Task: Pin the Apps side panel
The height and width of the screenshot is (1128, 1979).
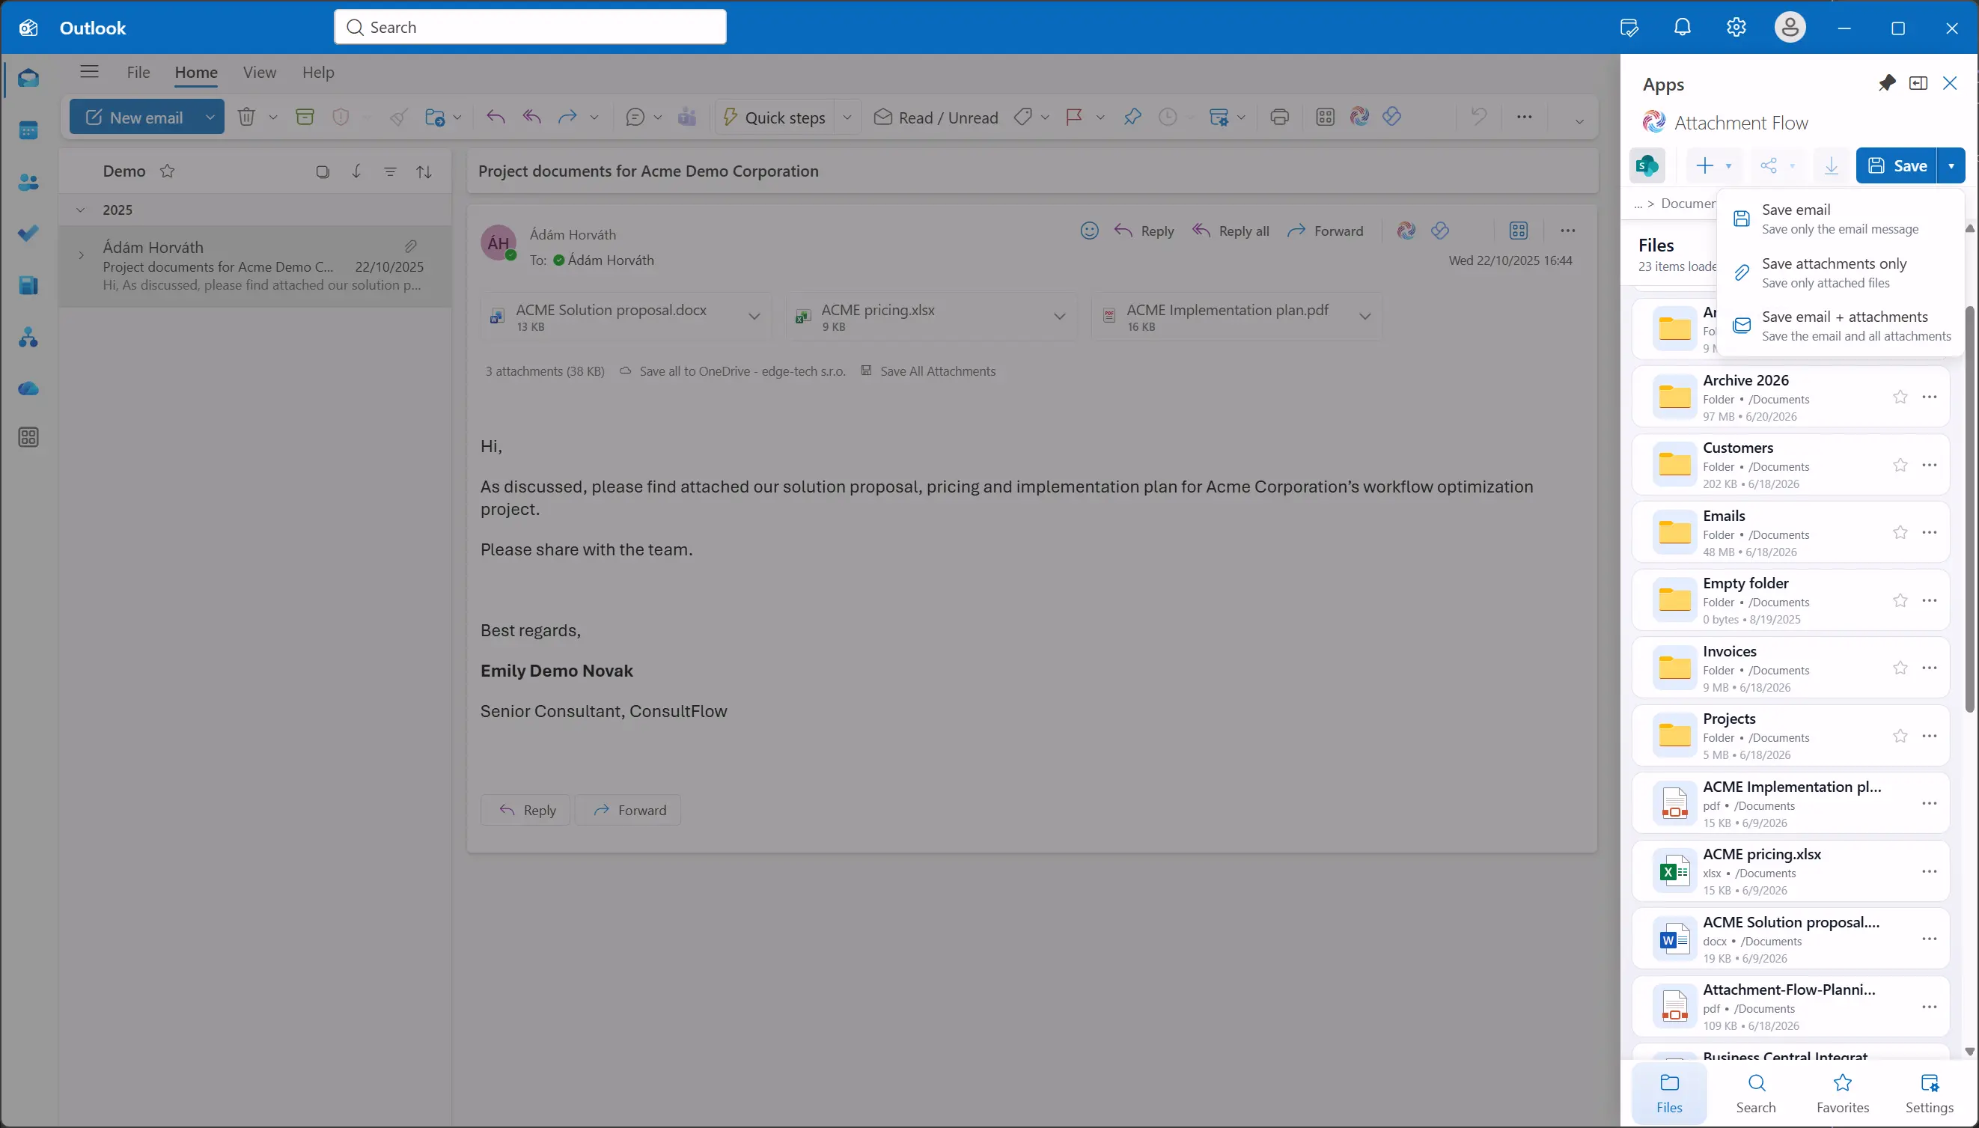Action: [1887, 83]
